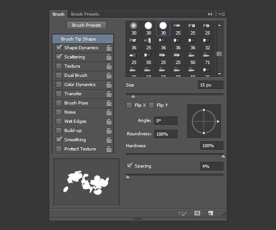Click the brush list scrollbar thumb
The width and height of the screenshot is (276, 230).
coord(219,54)
